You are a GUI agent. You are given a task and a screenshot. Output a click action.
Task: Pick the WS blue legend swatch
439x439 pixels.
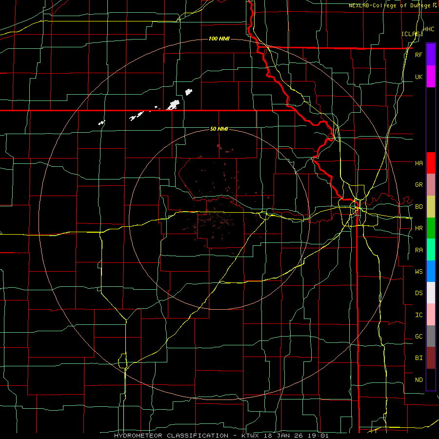pyautogui.click(x=431, y=271)
